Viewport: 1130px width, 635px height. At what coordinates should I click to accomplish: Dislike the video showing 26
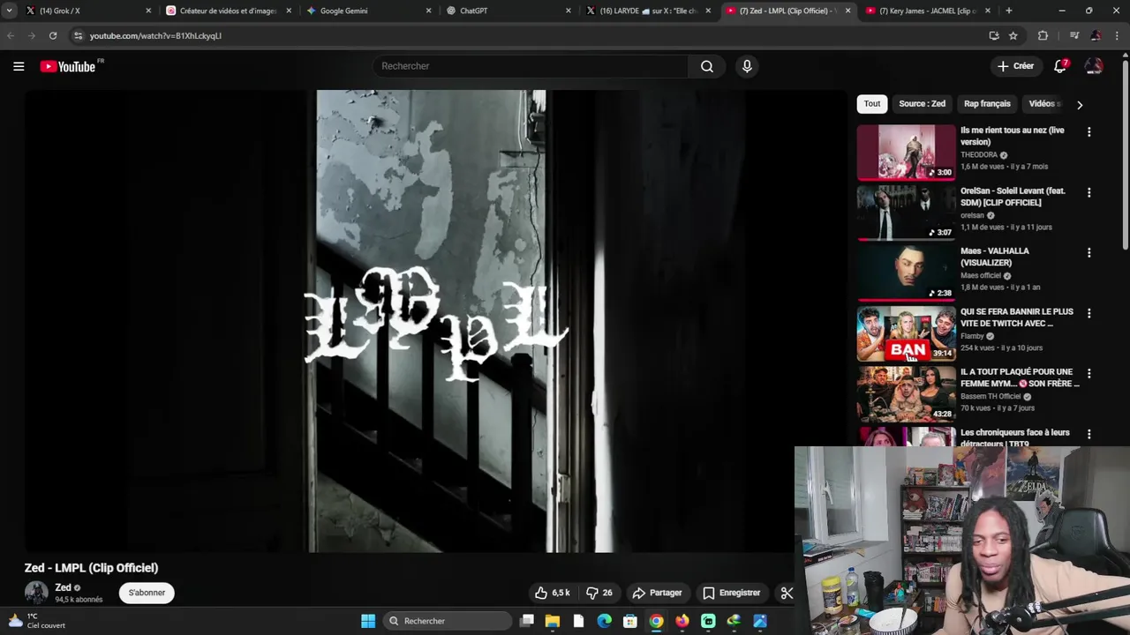599,593
